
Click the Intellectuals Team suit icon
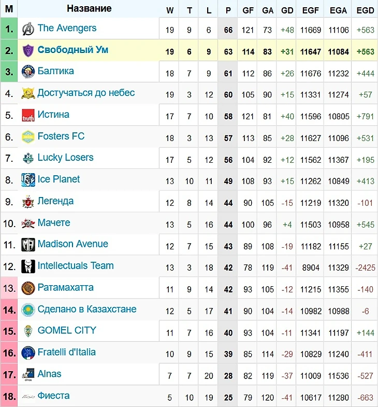[28, 266]
